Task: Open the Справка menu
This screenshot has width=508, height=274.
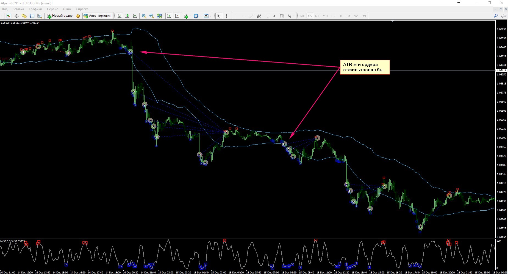Action: 82,9
